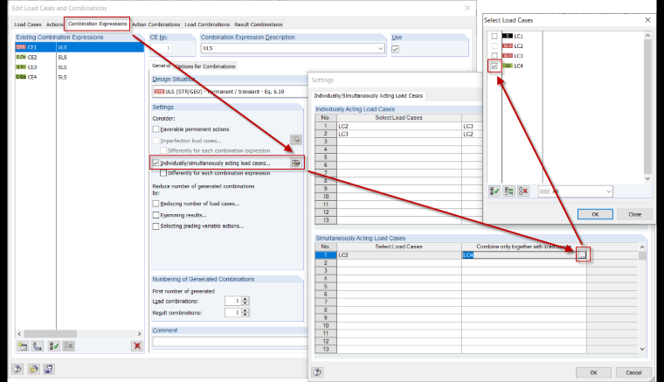Check Differently for each expression under Individually/simultaneously
This screenshot has height=382, width=664.
tap(163, 173)
